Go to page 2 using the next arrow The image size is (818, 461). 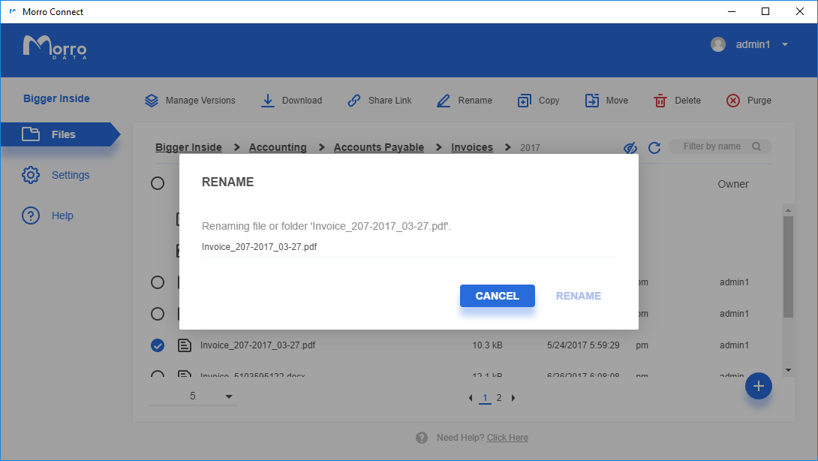click(x=513, y=398)
